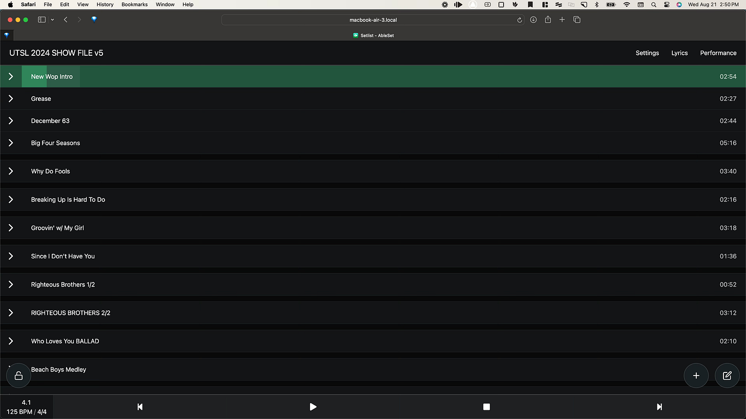746x419 pixels.
Task: Select Who Loves You BALLAD song
Action: coord(65,341)
